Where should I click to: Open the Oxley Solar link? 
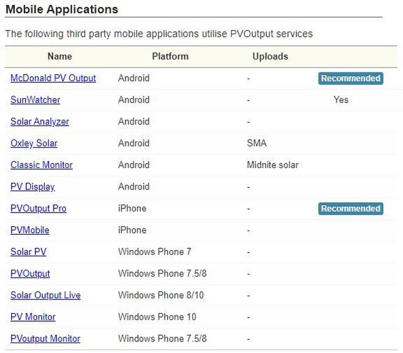click(34, 143)
